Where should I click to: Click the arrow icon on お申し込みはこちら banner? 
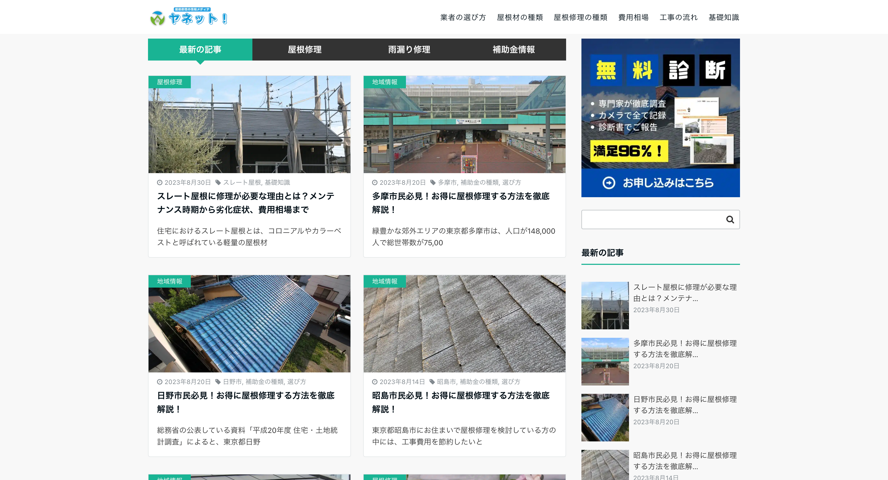(608, 183)
